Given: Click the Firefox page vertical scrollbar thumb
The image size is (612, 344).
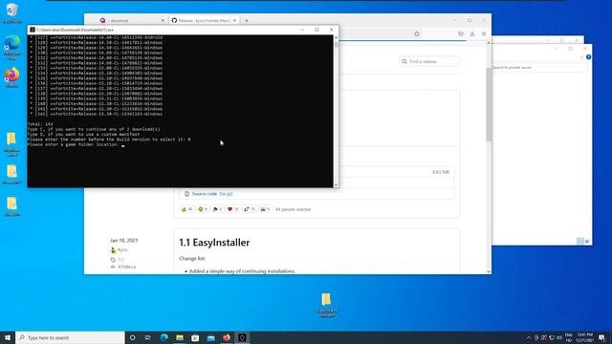Looking at the screenshot, I should 489,104.
